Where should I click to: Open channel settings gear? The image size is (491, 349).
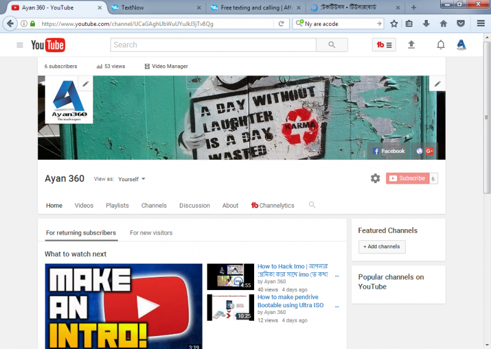click(x=375, y=178)
